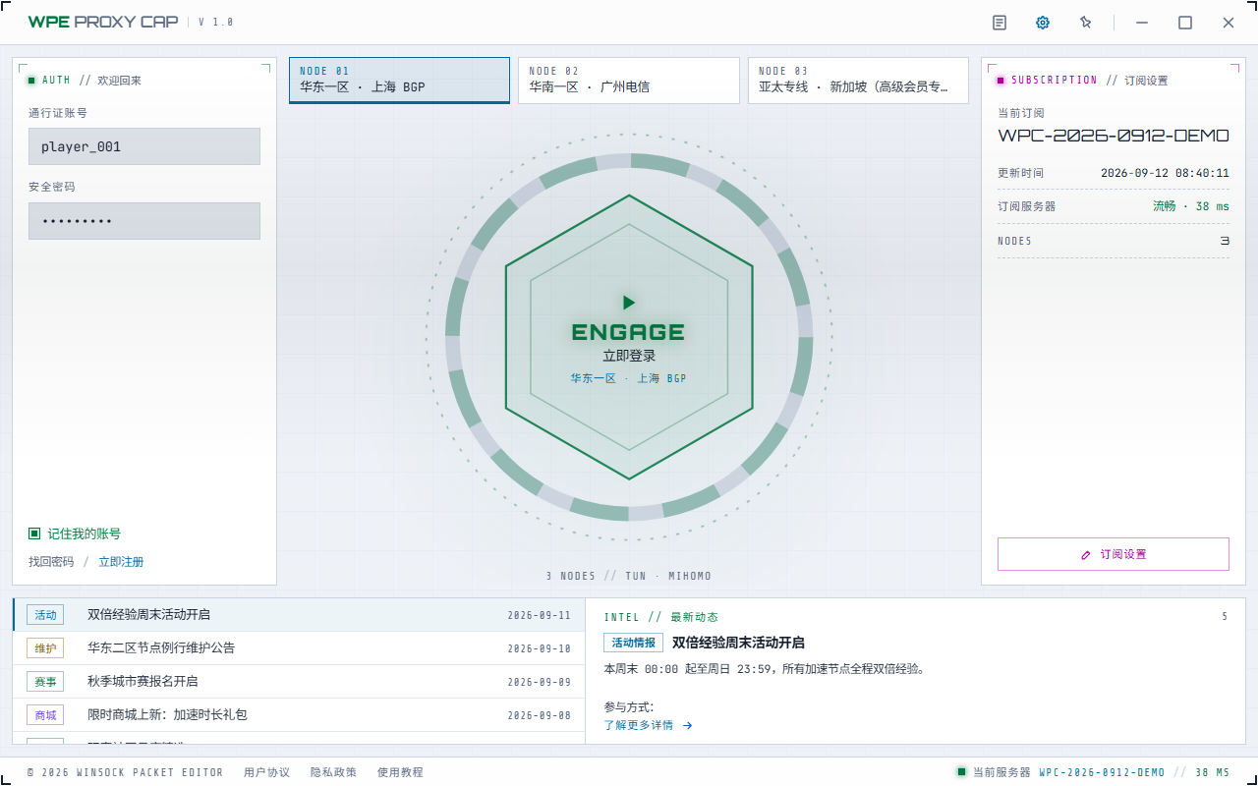This screenshot has height=786, width=1258.
Task: Click the 活动情报 badge in detail pane
Action: pyautogui.click(x=633, y=643)
